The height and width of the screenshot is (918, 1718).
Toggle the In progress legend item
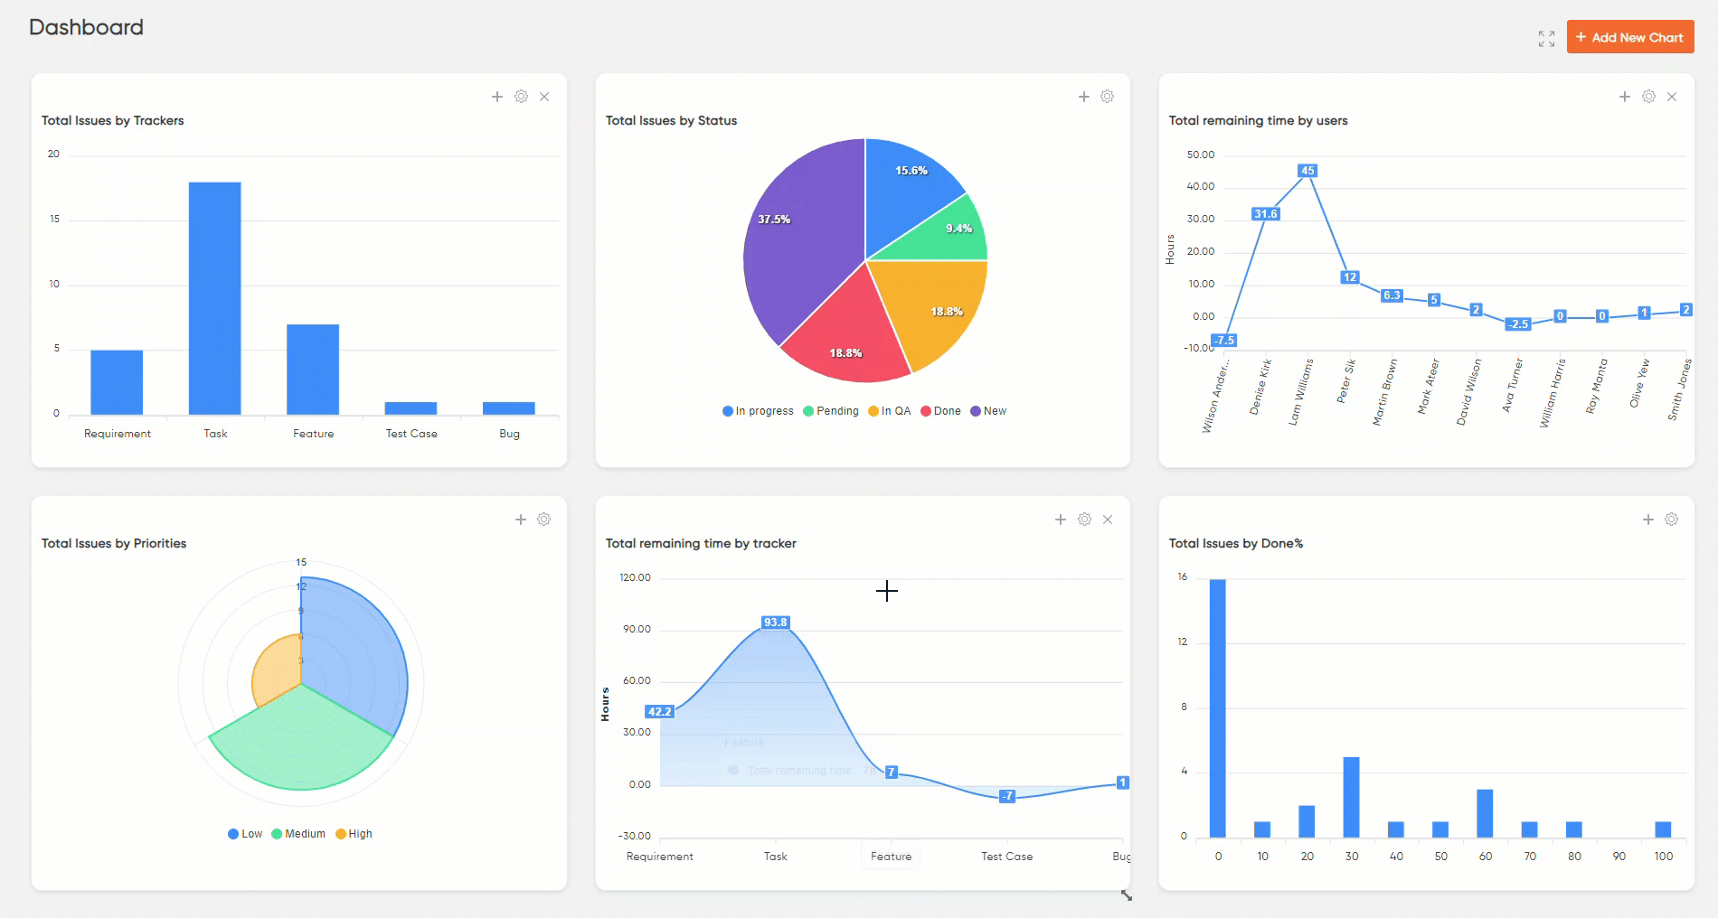pos(758,411)
